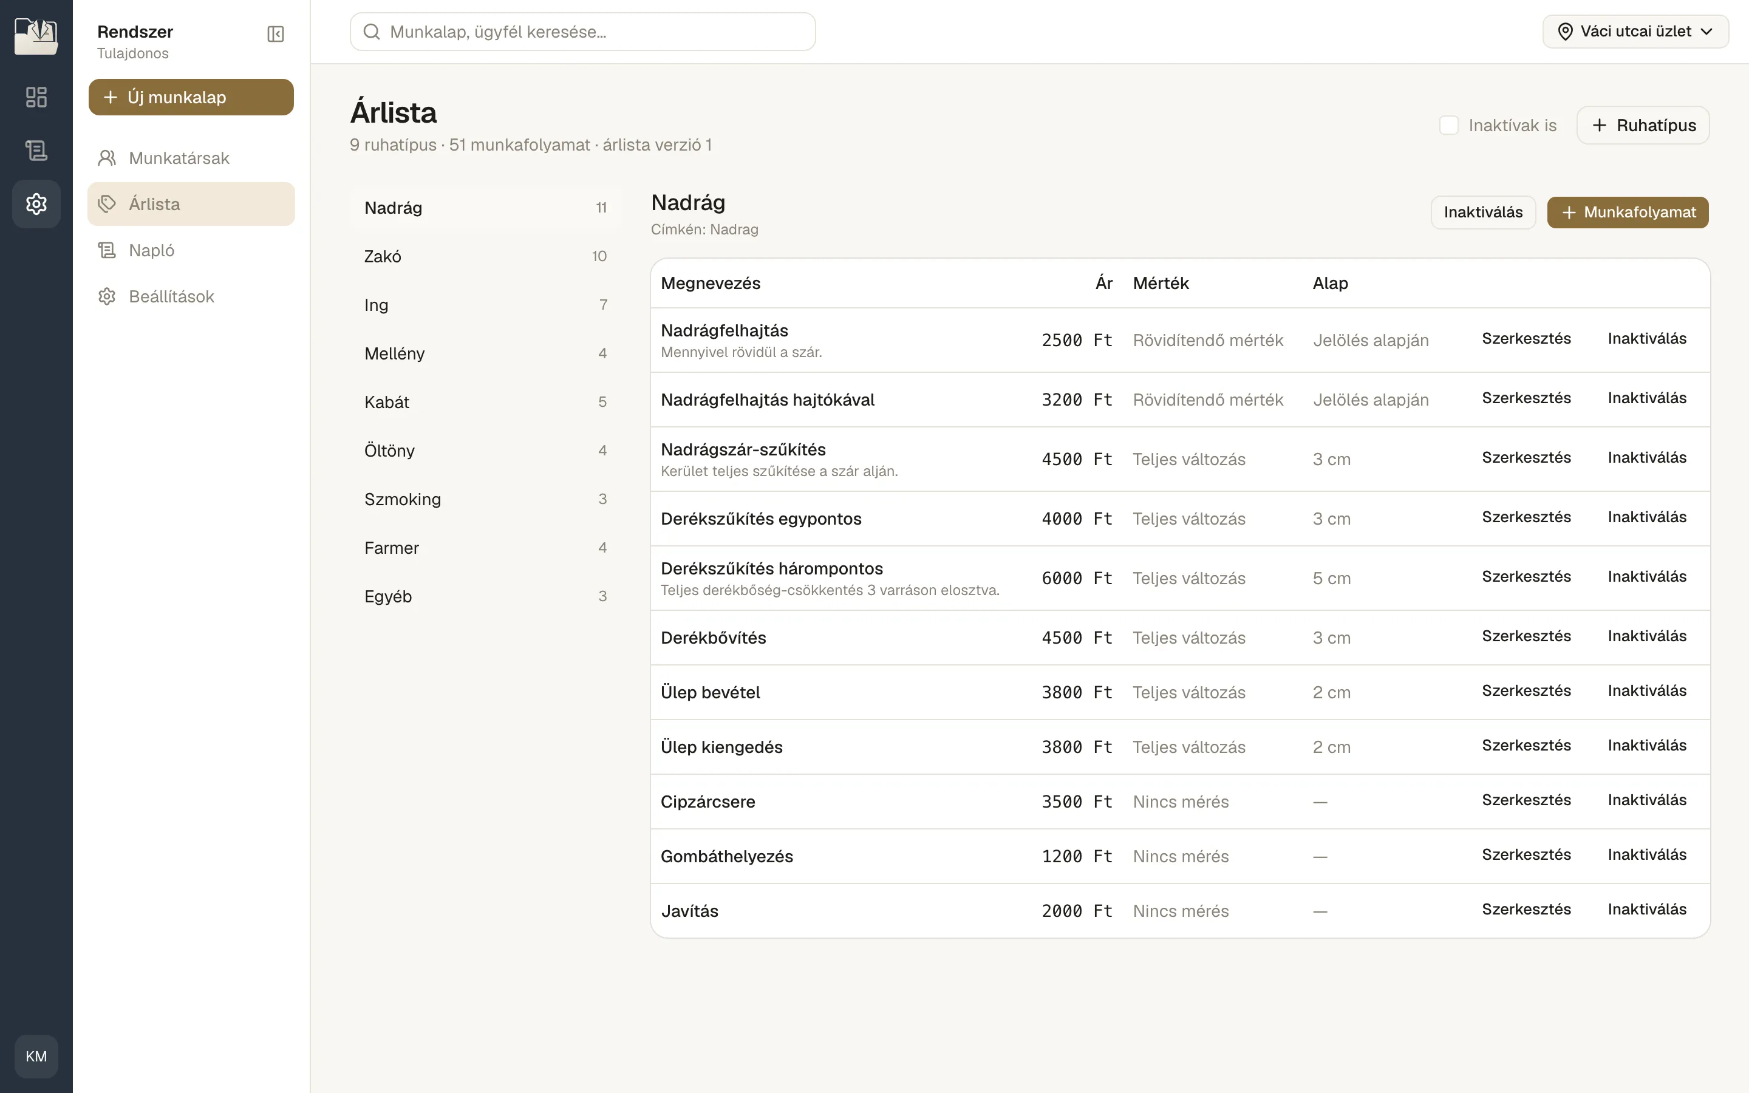Screen dimensions: 1749x1093
Task: Select Árlista in the sidebar
Action: tap(191, 204)
